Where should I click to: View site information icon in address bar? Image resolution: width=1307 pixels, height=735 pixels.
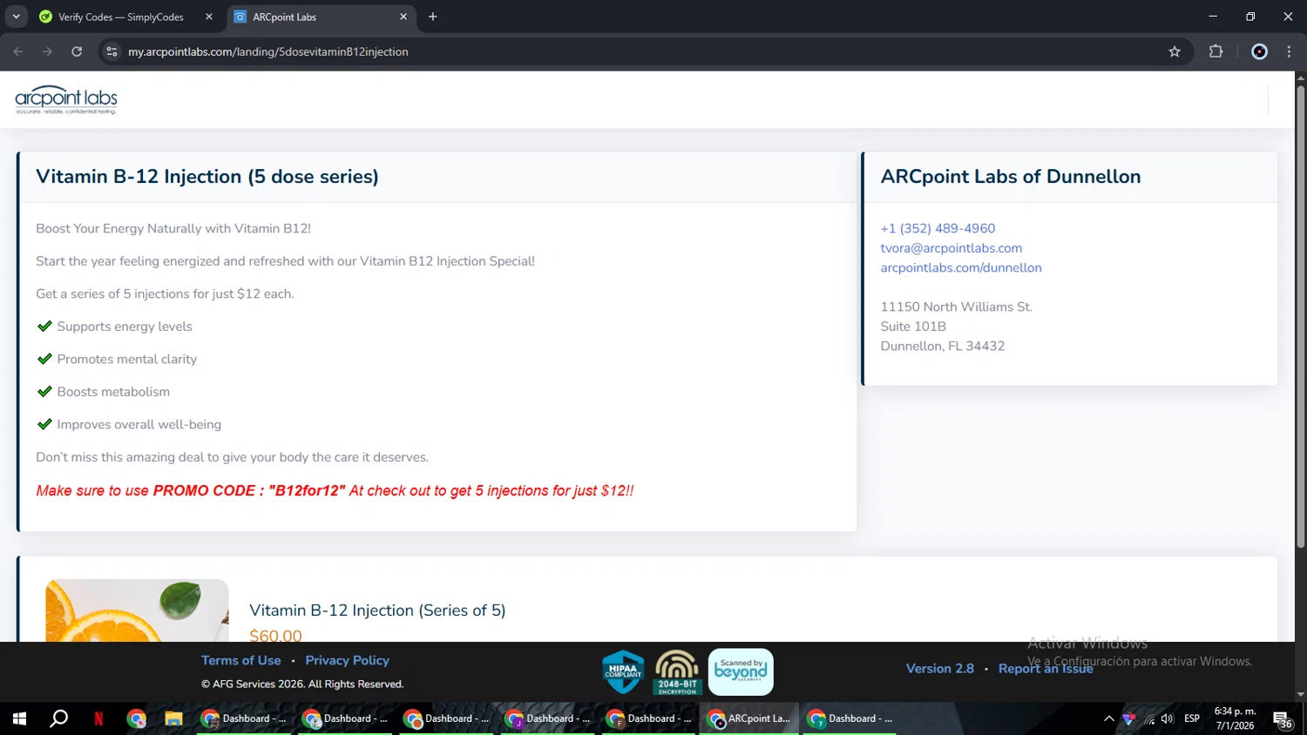[x=112, y=51]
